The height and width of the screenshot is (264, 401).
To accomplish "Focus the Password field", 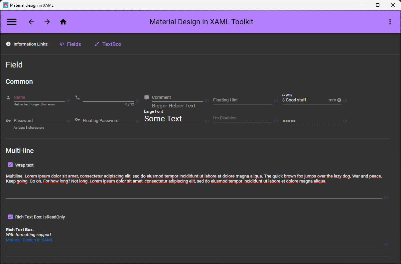I will (39, 121).
